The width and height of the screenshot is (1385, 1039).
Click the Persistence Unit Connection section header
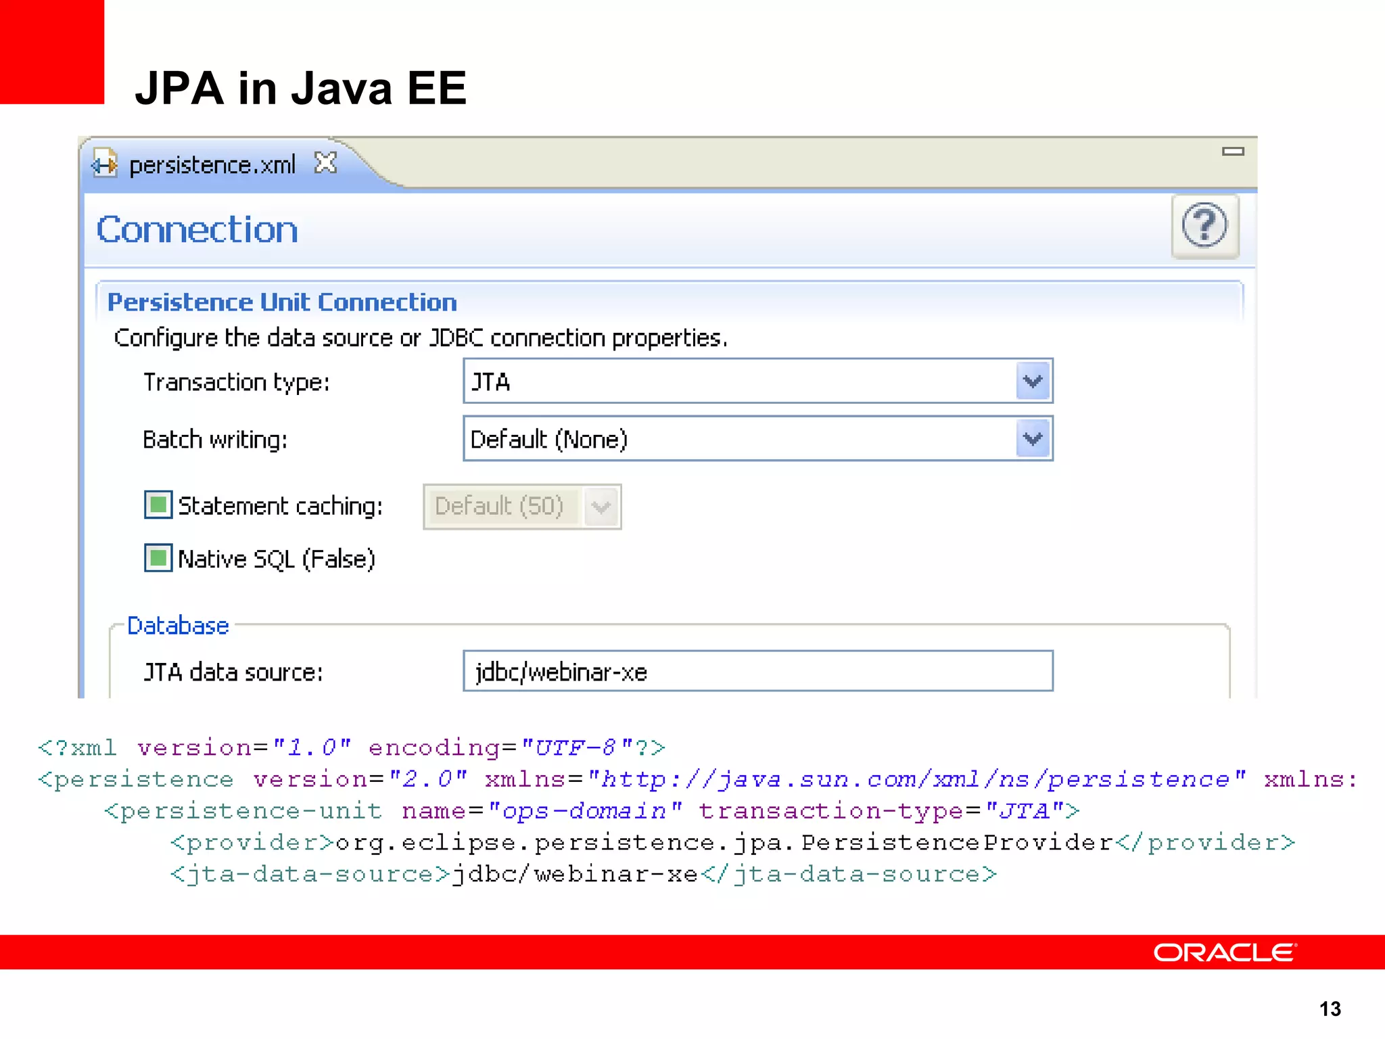pyautogui.click(x=282, y=302)
